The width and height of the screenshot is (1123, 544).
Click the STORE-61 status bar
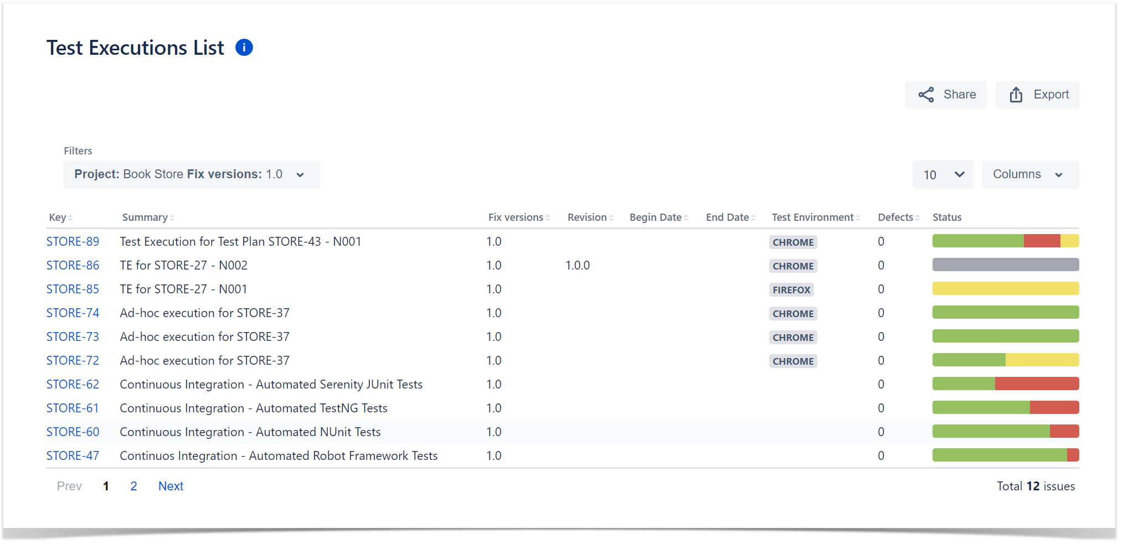(1006, 407)
